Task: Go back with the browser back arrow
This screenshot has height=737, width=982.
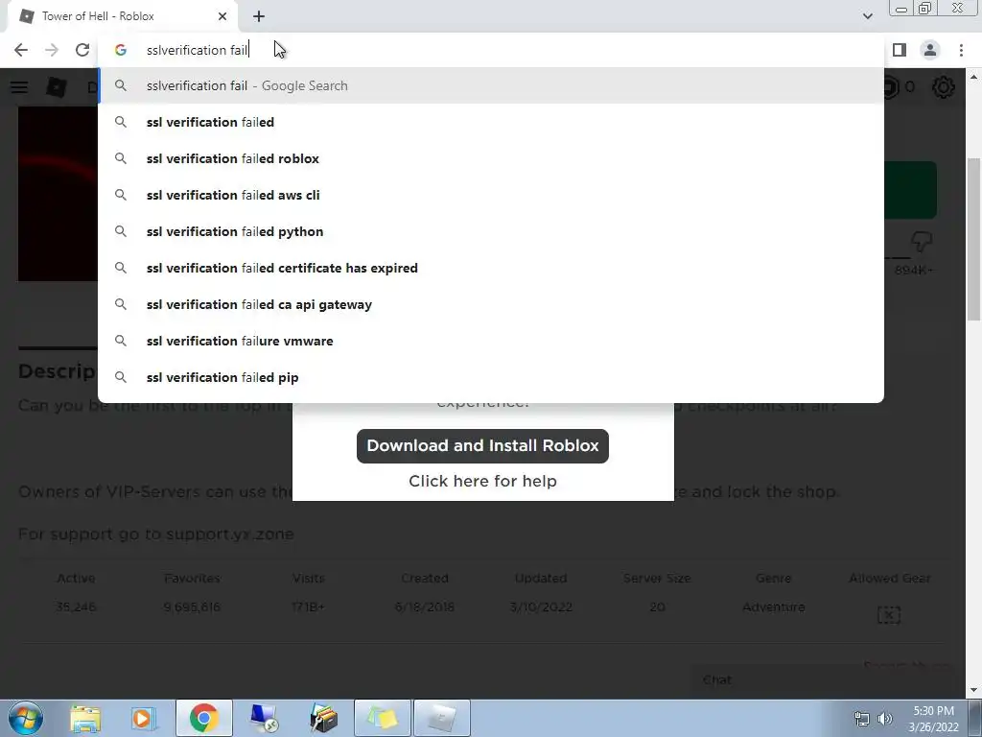Action: pos(21,50)
